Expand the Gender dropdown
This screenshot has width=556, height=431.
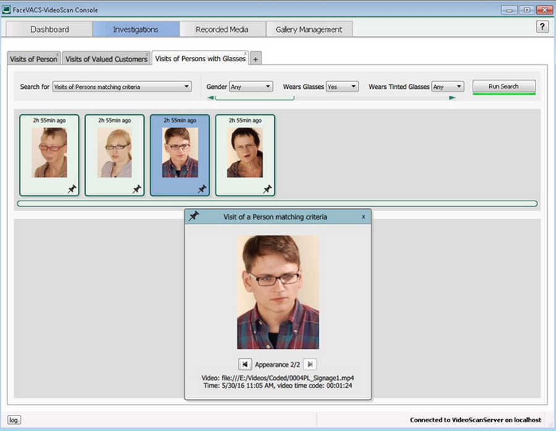(x=251, y=87)
